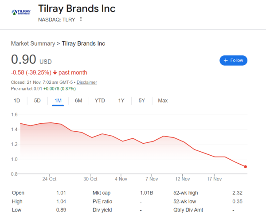
Task: Select the 1M time range tab
Action: [58, 101]
